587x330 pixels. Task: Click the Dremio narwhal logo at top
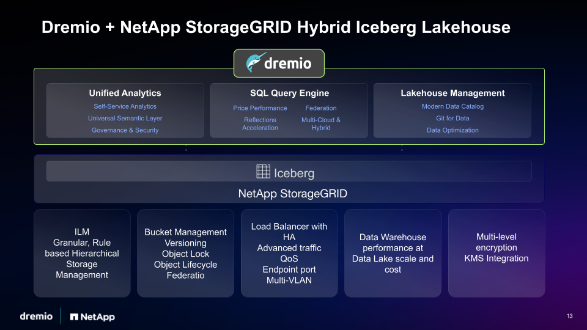pos(279,63)
